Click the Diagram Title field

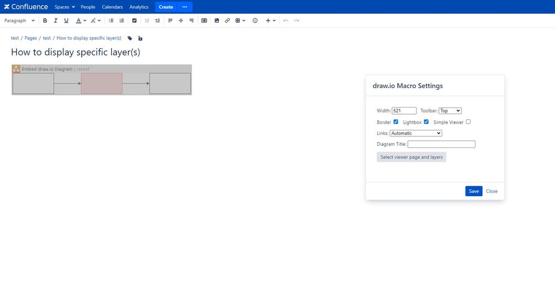point(441,144)
